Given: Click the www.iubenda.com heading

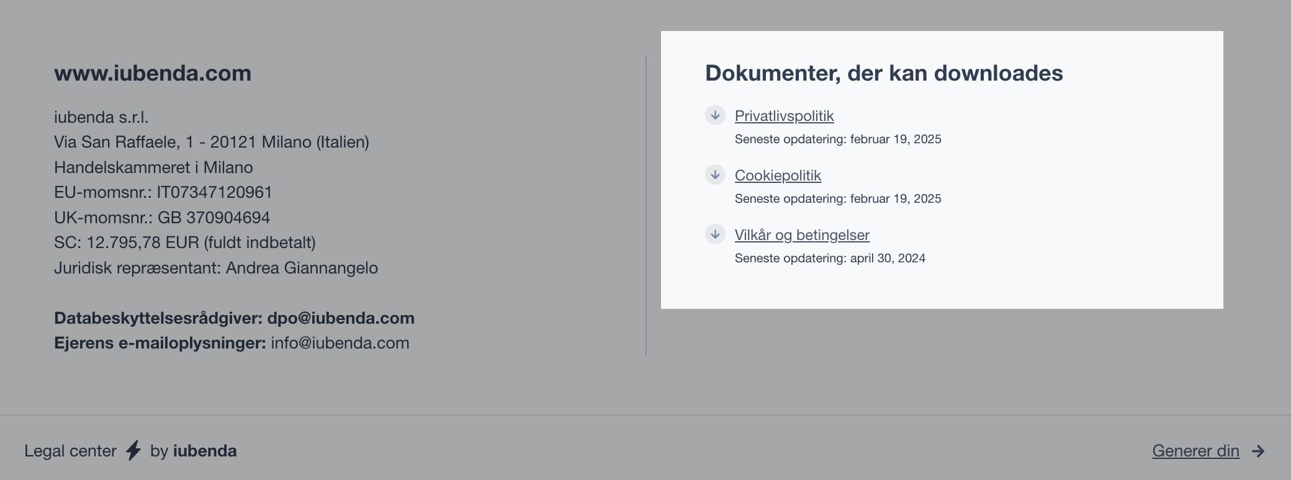Looking at the screenshot, I should click(x=153, y=73).
